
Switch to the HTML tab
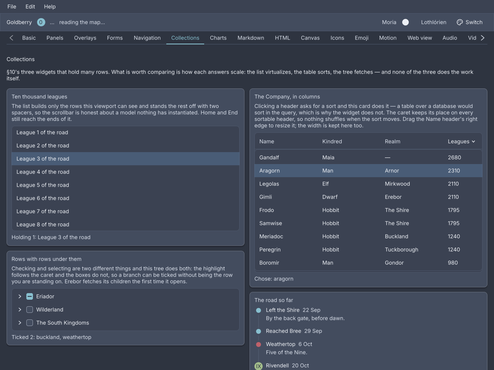[282, 38]
